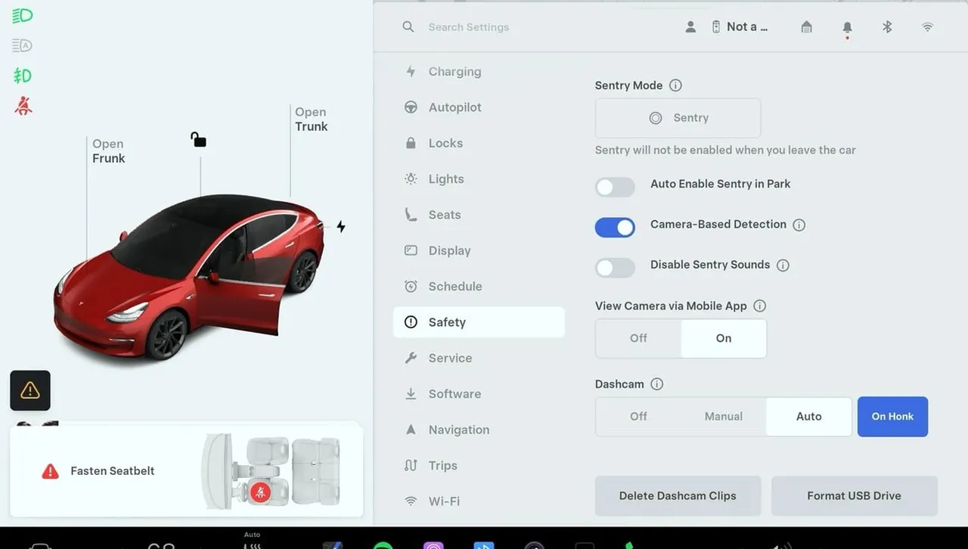
Task: Select the Safety settings item
Action: [x=479, y=322]
